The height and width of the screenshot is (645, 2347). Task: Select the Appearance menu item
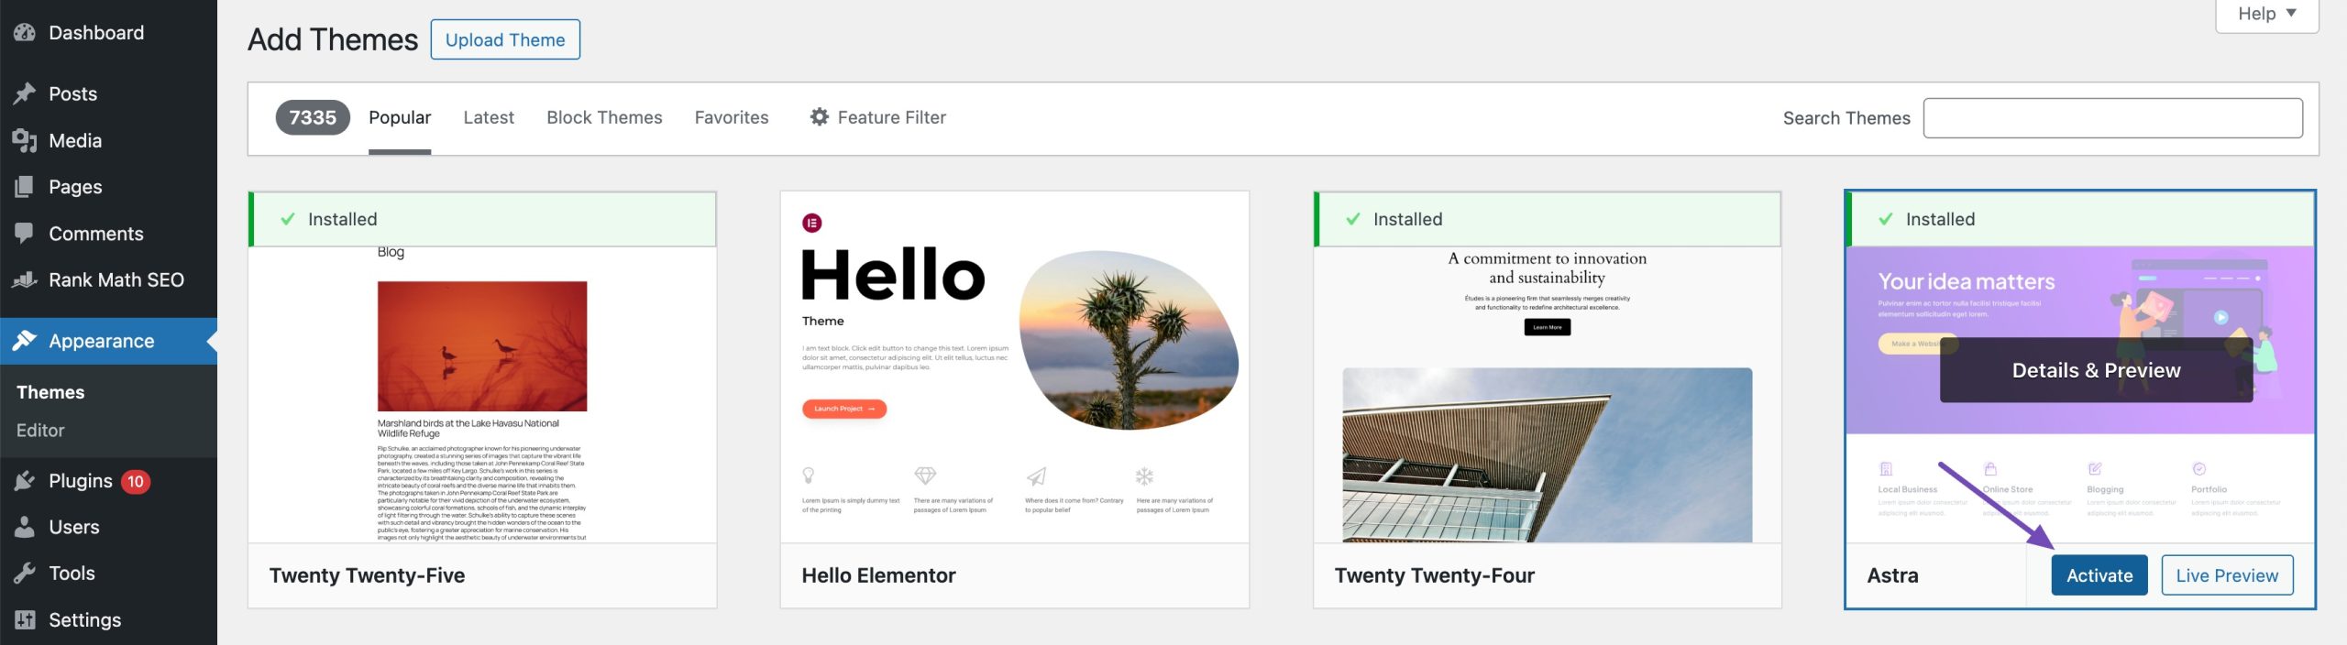pos(108,341)
